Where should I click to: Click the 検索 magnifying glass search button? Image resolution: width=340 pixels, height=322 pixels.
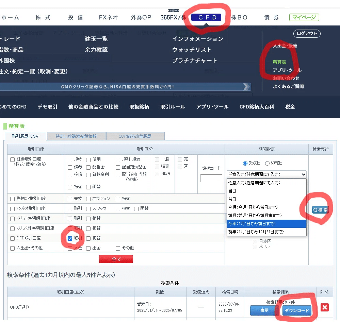[x=320, y=209]
